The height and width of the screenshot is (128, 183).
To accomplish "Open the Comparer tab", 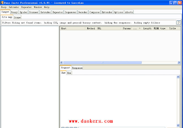I will point(95,12).
